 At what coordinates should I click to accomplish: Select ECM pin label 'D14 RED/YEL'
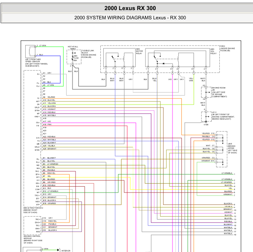[49, 221]
